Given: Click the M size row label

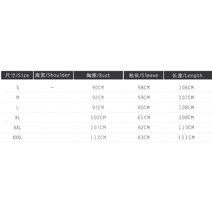Looking at the screenshot, I should (18, 98).
